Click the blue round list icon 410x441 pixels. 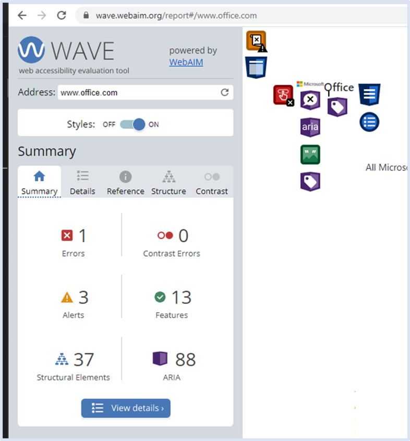[369, 122]
